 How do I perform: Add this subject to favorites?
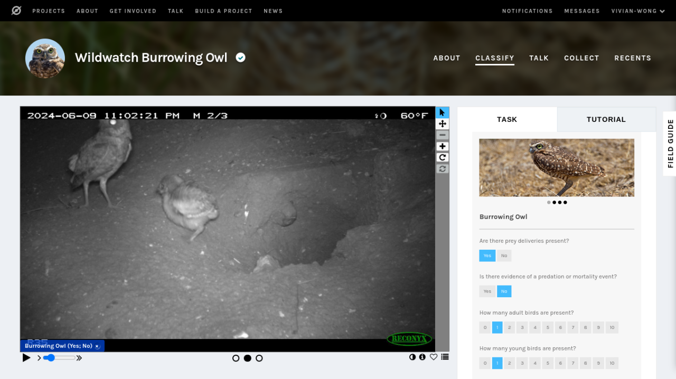click(434, 357)
